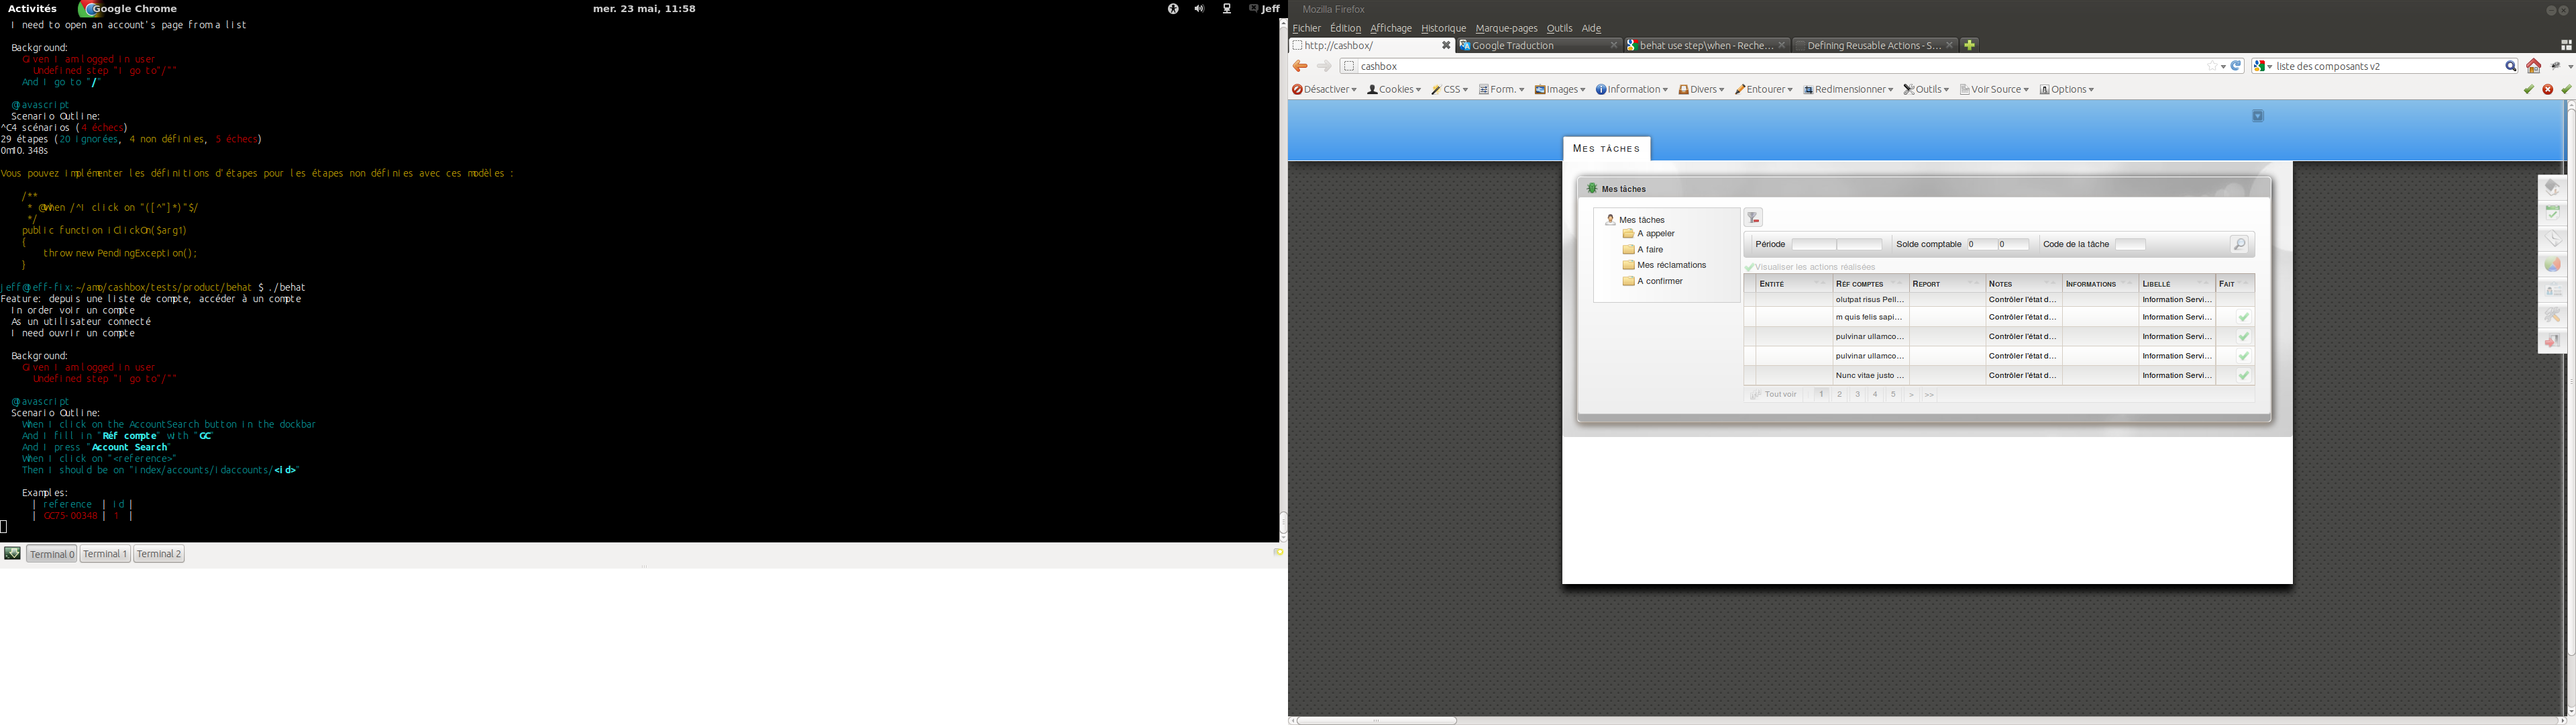This screenshot has height=725, width=2576.
Task: Click Tout voir in pager
Action: pos(1773,395)
